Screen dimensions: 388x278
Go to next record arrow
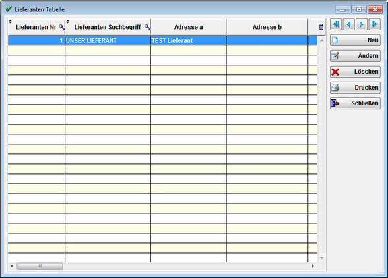[362, 24]
